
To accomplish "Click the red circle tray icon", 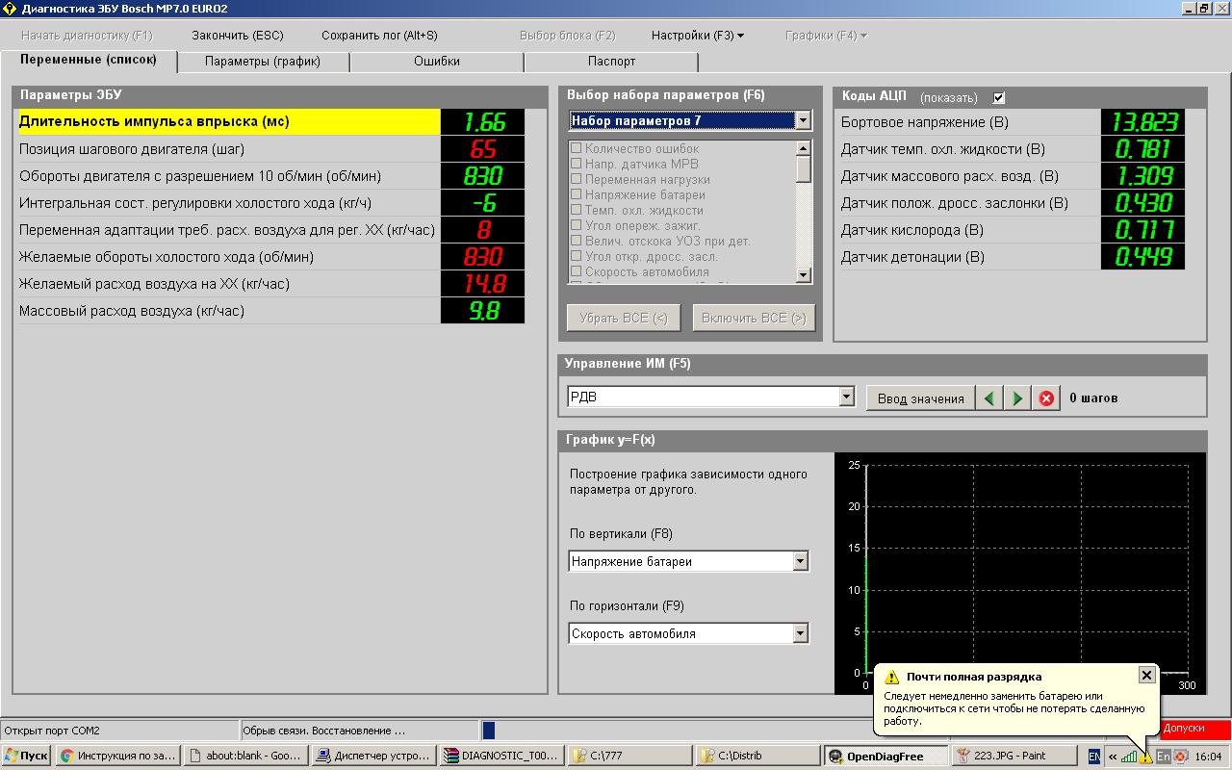I will pos(1180,757).
